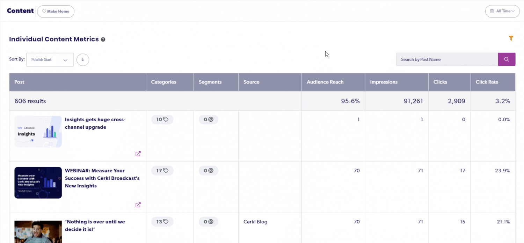
Task: Open the Cerkl Blog source link
Action: tap(255, 221)
